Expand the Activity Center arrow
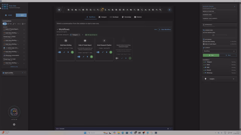This screenshot has width=241, height=135. tap(235, 6)
